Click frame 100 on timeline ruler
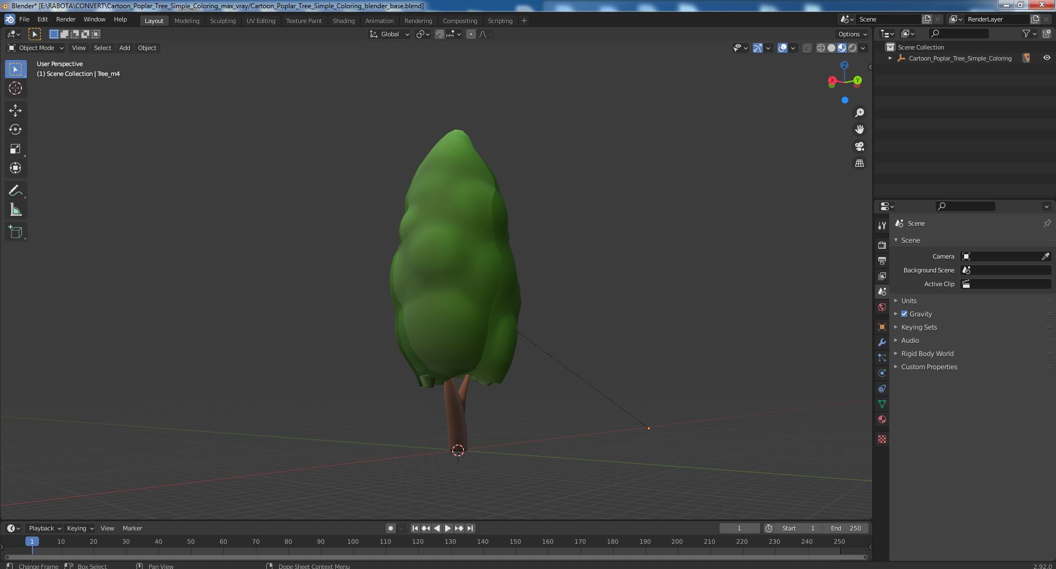The height and width of the screenshot is (569, 1056). (x=353, y=541)
